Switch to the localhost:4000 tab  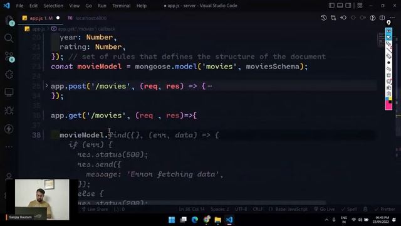pos(87,18)
